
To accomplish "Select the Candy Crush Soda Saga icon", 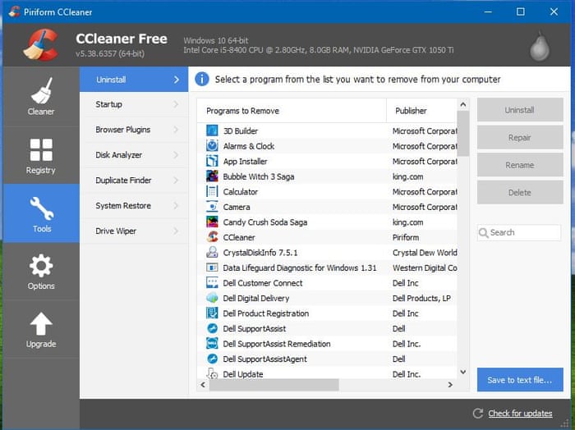I will point(213,222).
